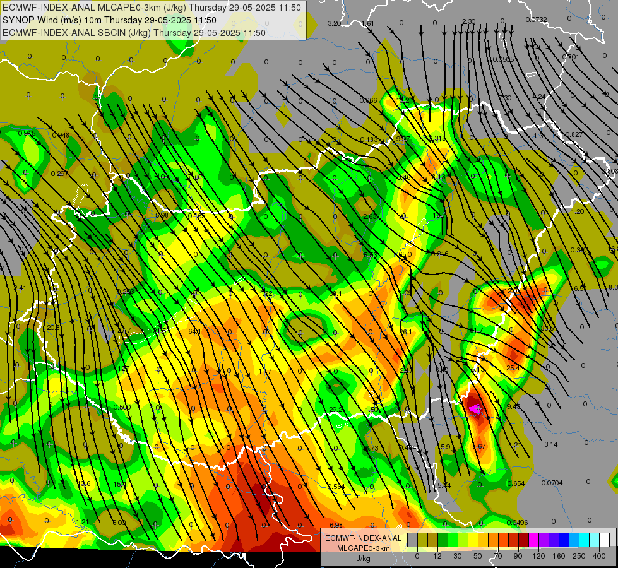Click the legend tick label 90
618x568 pixels.
518,556
